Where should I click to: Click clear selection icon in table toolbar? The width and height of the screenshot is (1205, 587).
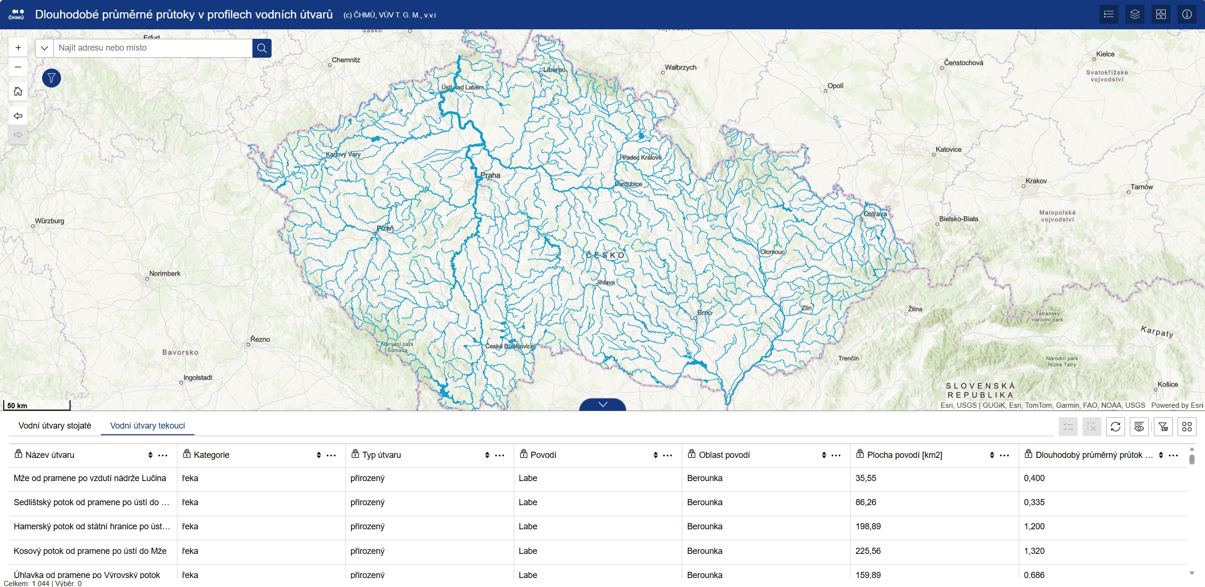(x=1092, y=426)
